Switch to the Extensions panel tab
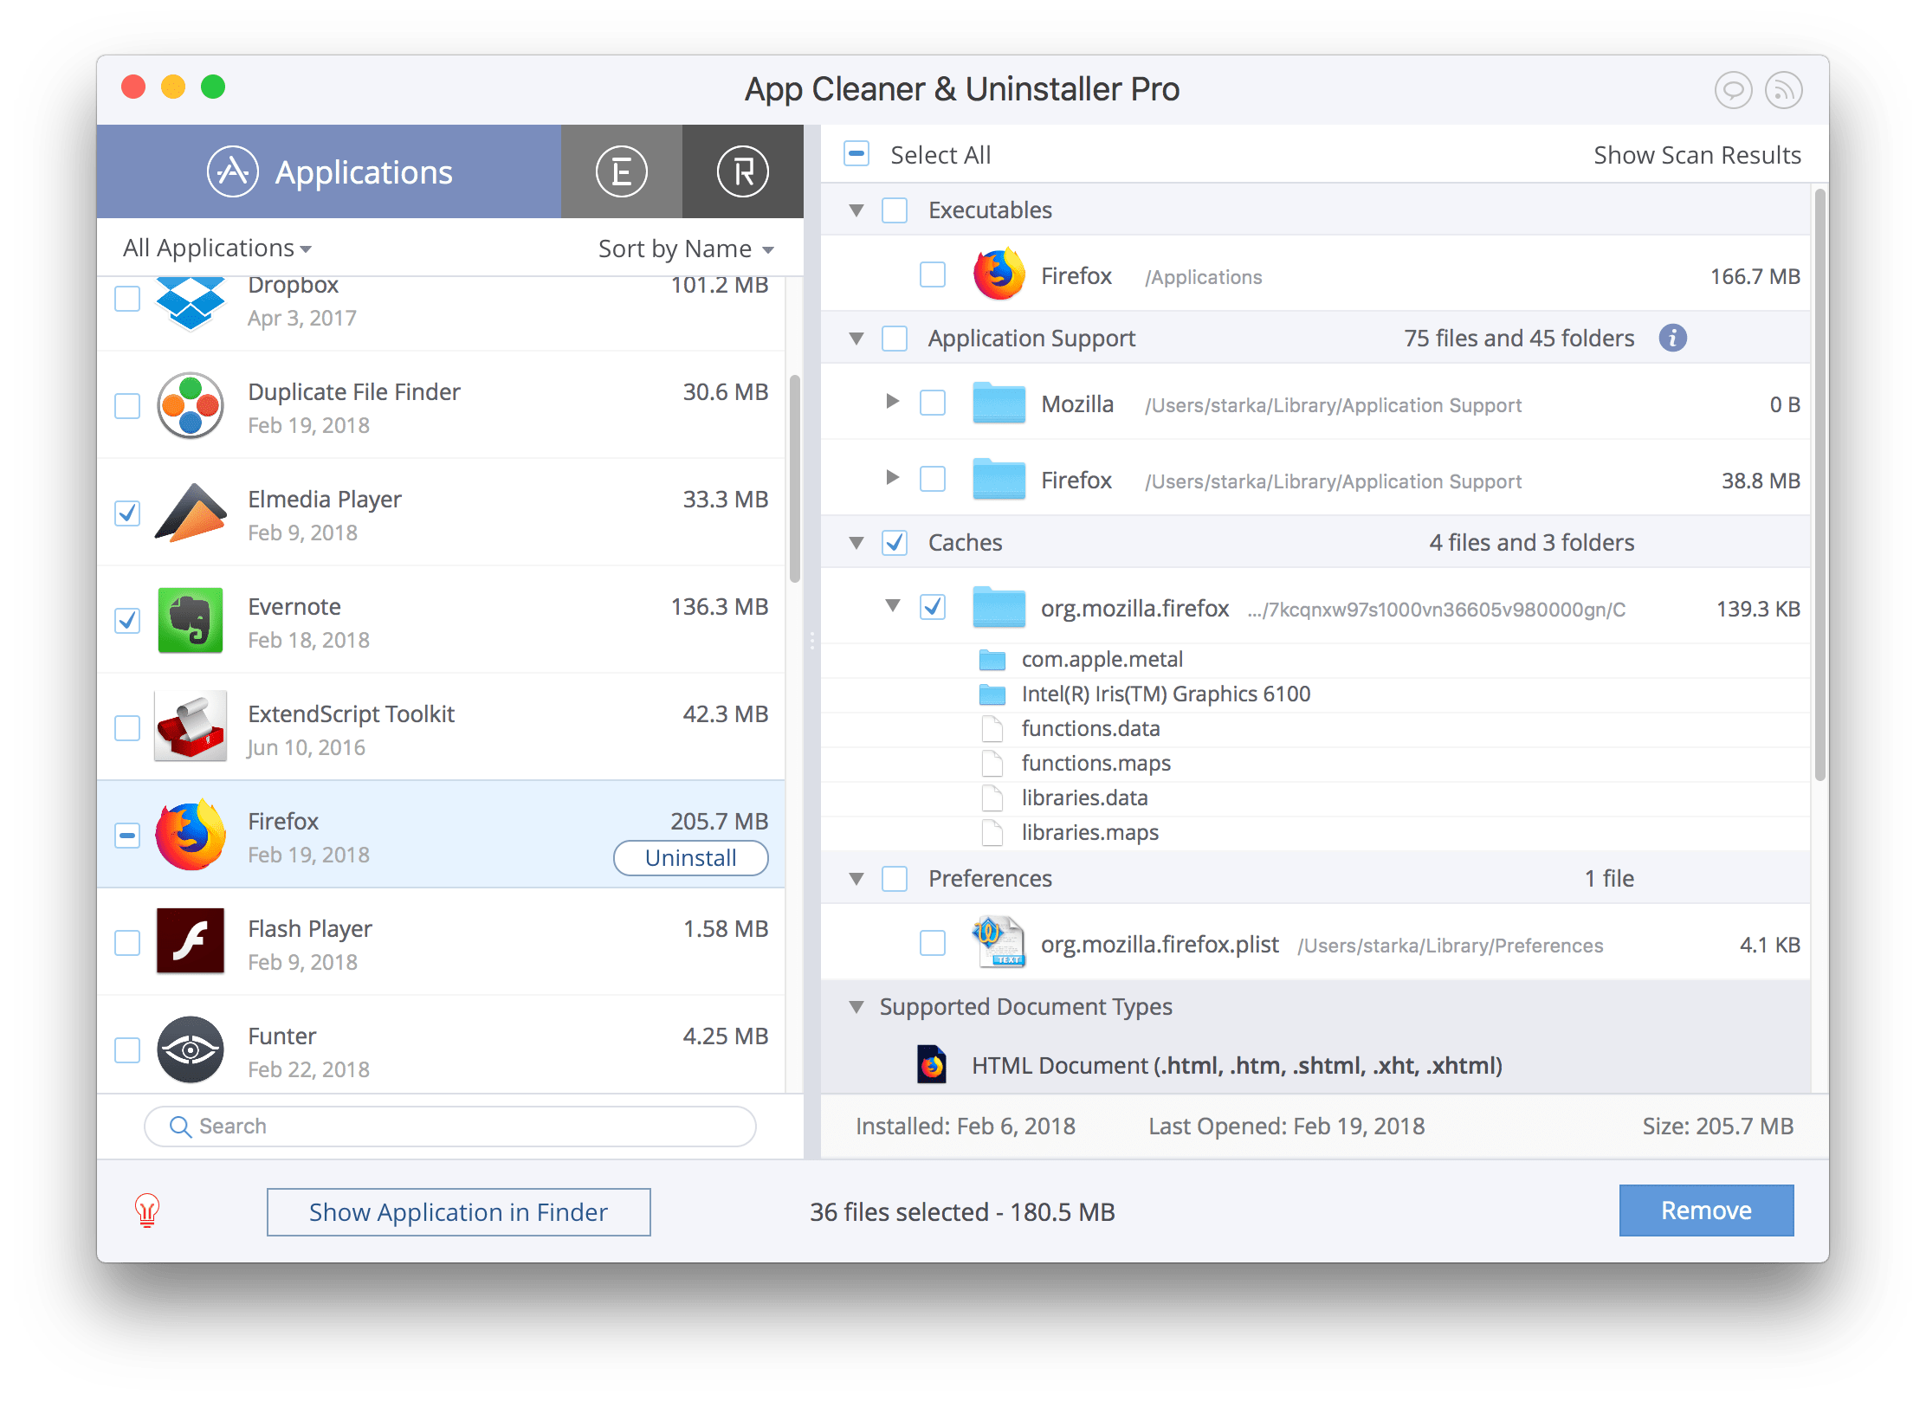Screen dimensions: 1926x1401 tap(622, 171)
